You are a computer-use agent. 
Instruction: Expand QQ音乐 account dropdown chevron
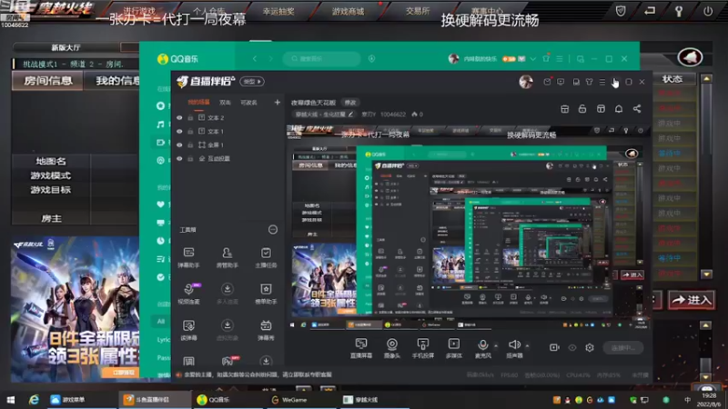pyautogui.click(x=533, y=59)
